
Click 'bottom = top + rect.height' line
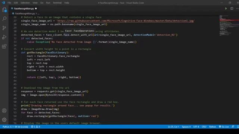tap(46, 70)
